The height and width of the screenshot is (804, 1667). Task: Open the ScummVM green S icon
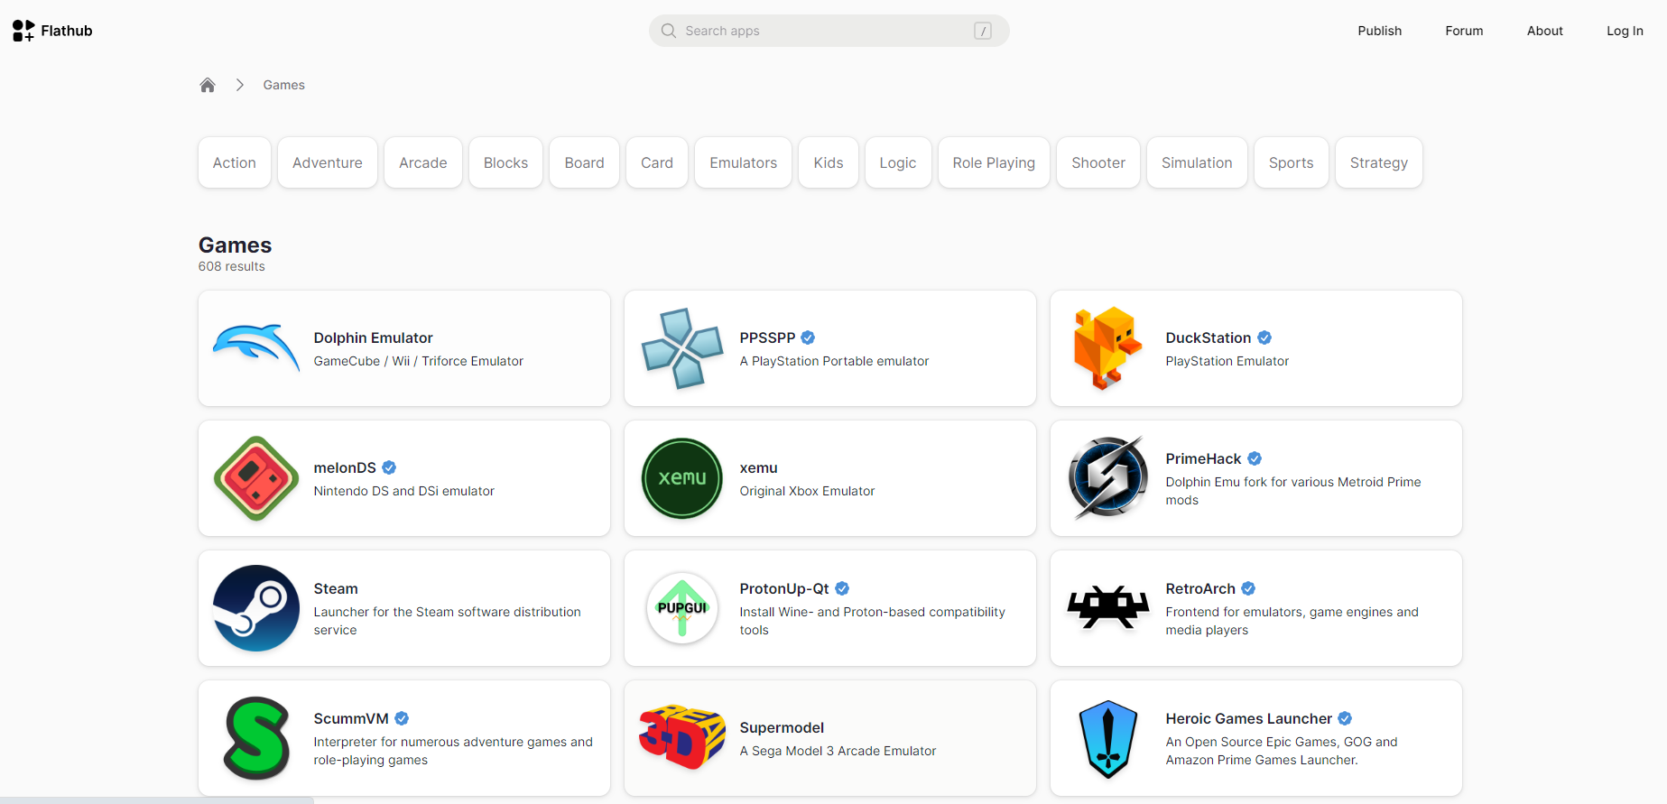[256, 738]
